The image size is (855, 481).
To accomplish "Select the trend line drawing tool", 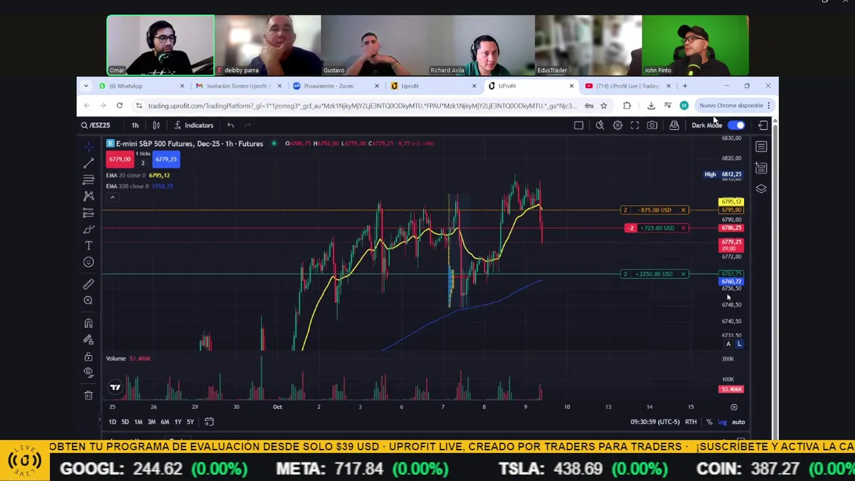I will tap(88, 163).
